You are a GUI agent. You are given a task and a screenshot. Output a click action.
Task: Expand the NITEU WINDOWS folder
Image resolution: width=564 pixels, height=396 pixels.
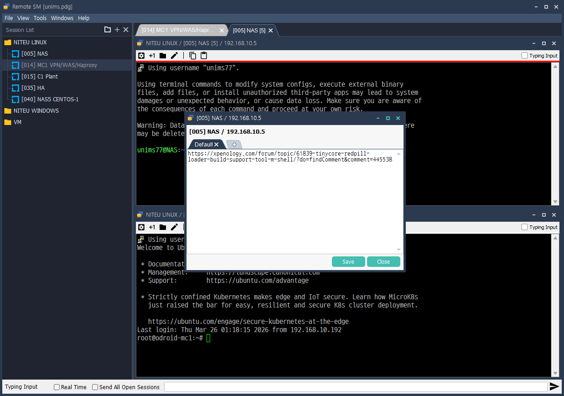pos(8,111)
